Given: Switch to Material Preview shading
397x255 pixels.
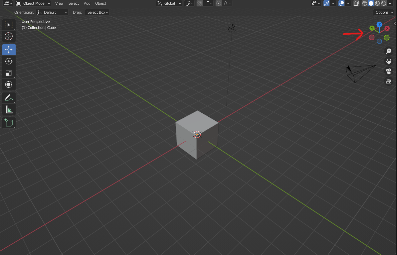Looking at the screenshot, I should point(377,3).
